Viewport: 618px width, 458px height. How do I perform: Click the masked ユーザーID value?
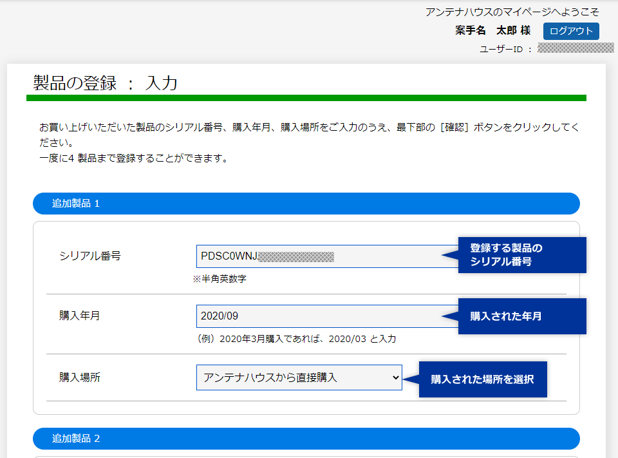566,48
